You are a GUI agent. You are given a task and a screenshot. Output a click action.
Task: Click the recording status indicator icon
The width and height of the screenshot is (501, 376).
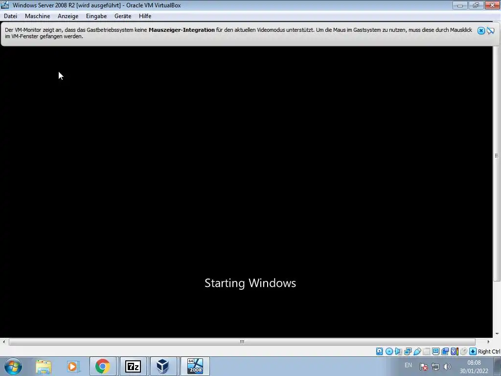(445, 352)
